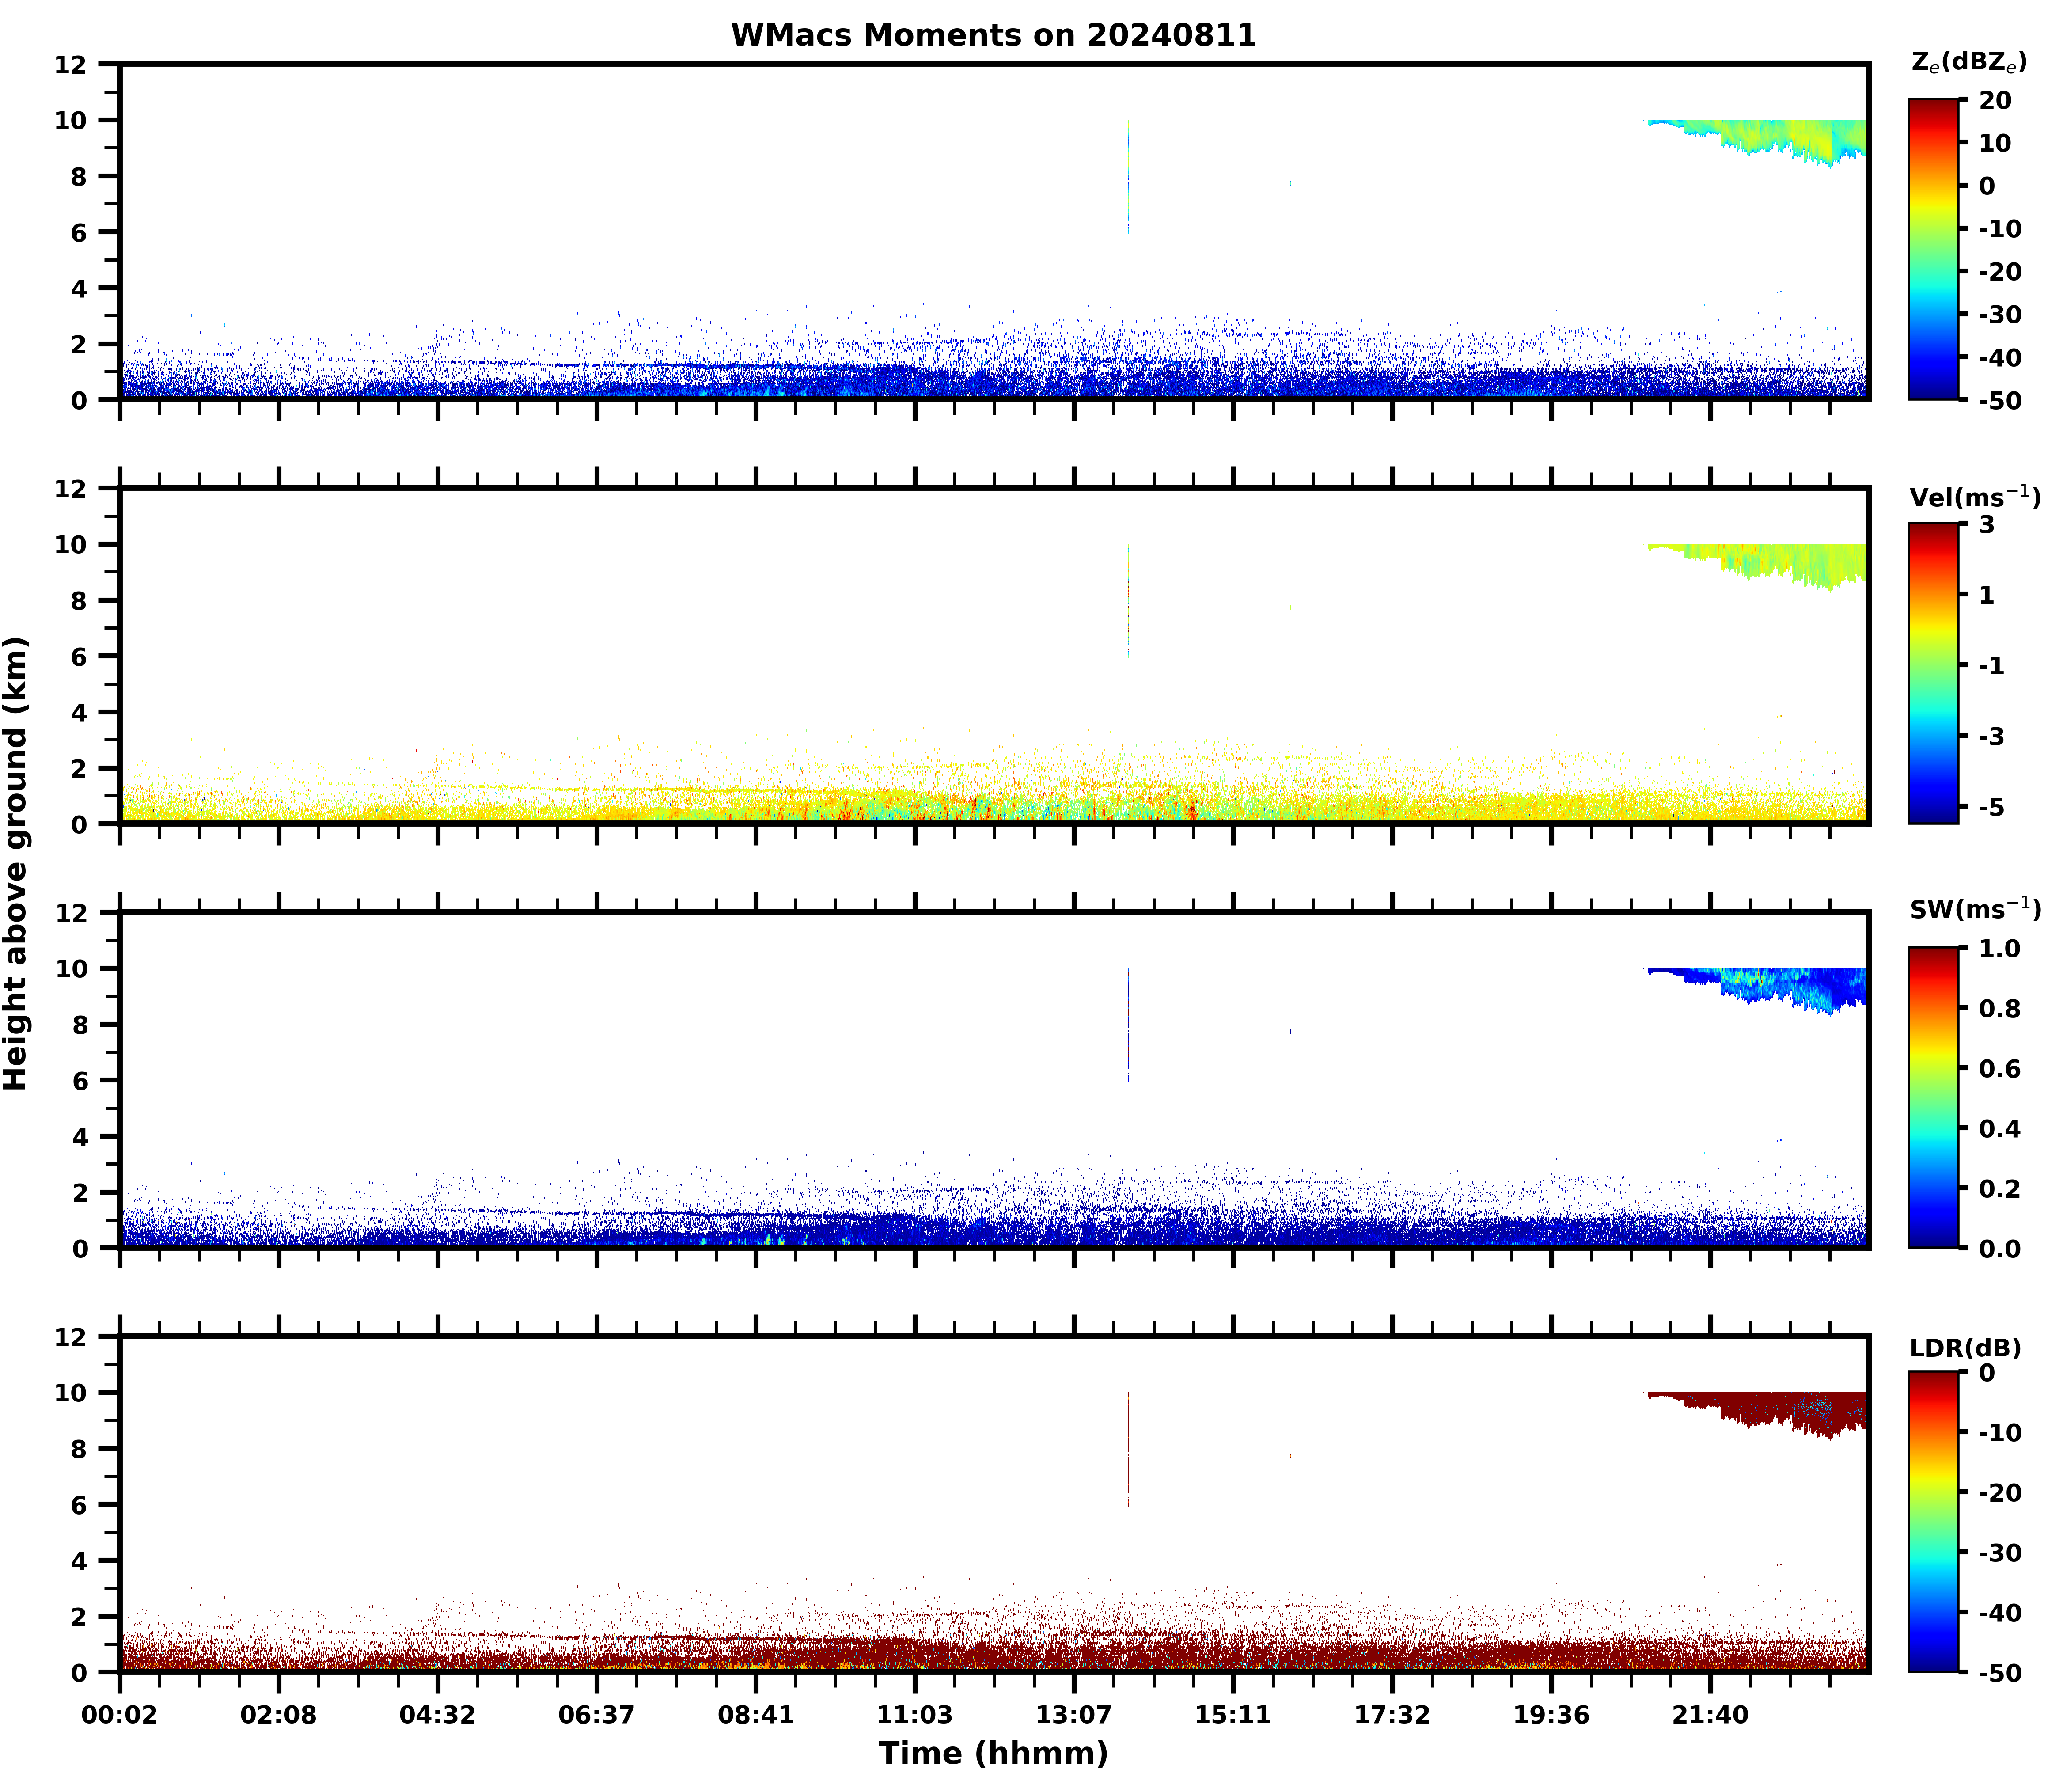This screenshot has width=2063, height=1792.
Task: Click the 17:32 time tick label
Action: tap(1391, 1715)
